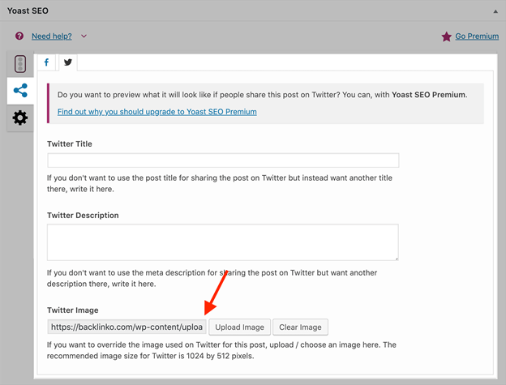The width and height of the screenshot is (506, 385).
Task: Switch to the Twitter bird tab
Action: [x=68, y=62]
